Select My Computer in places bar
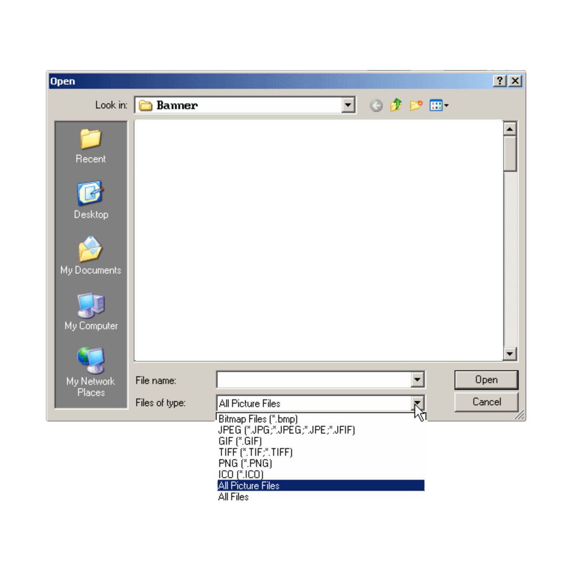This screenshot has height=572, width=572. [x=91, y=306]
